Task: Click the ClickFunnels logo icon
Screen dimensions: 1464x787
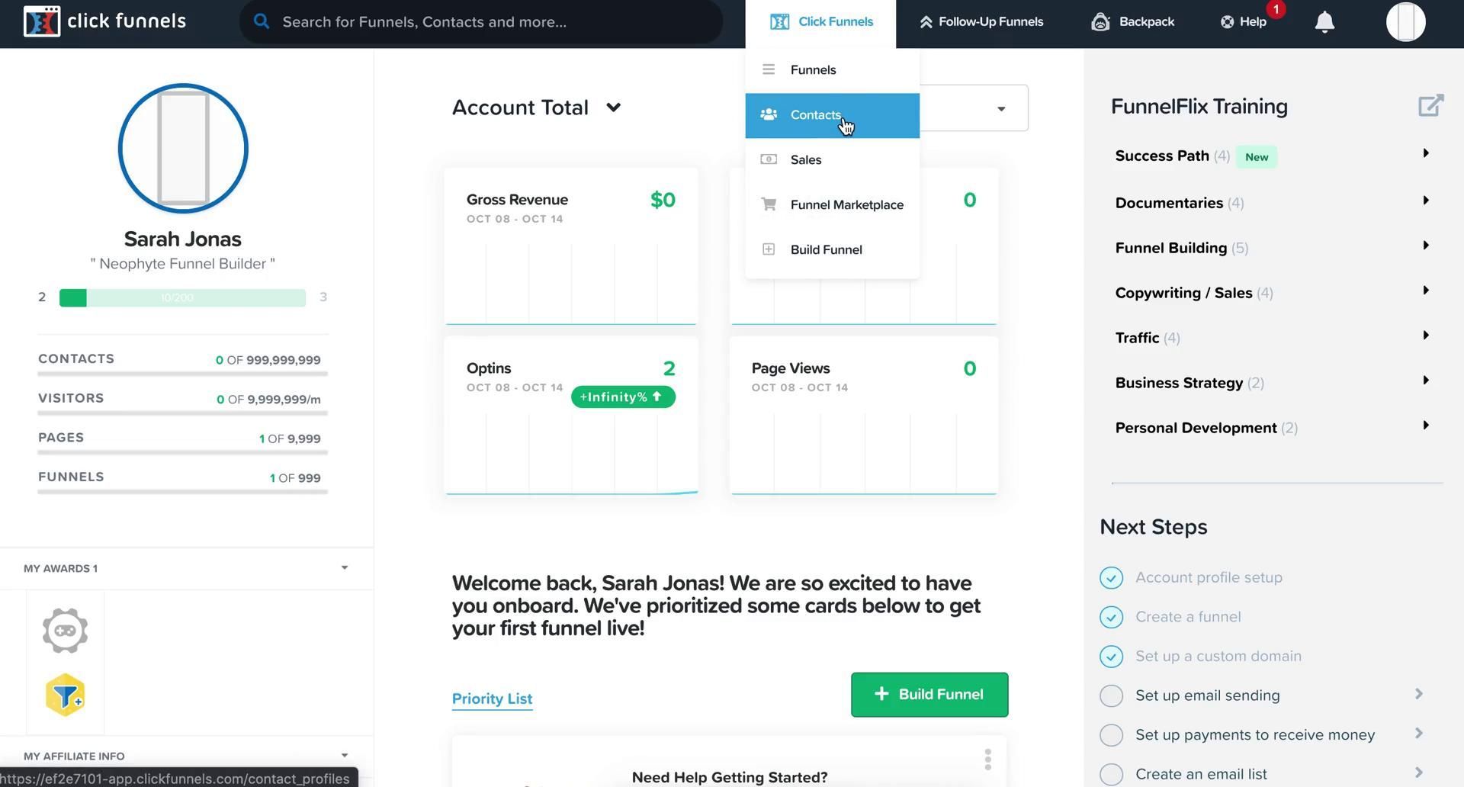Action: (42, 21)
